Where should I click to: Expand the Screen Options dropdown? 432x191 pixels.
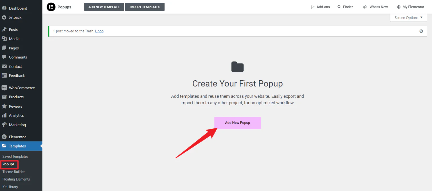click(408, 17)
